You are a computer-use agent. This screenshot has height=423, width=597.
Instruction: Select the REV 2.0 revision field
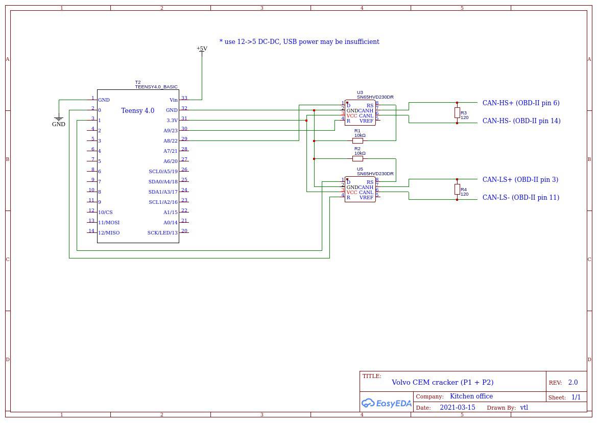pyautogui.click(x=572, y=383)
